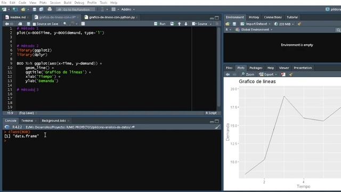Switch to Background Jobs tab
341x192 pixels.
coord(54,121)
